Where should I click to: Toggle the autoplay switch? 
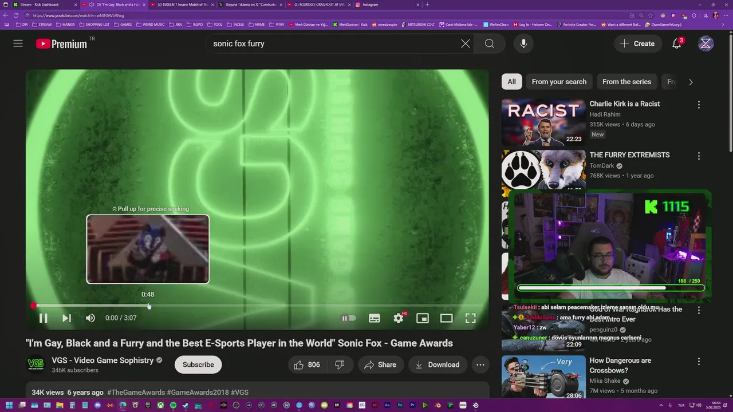(x=349, y=318)
